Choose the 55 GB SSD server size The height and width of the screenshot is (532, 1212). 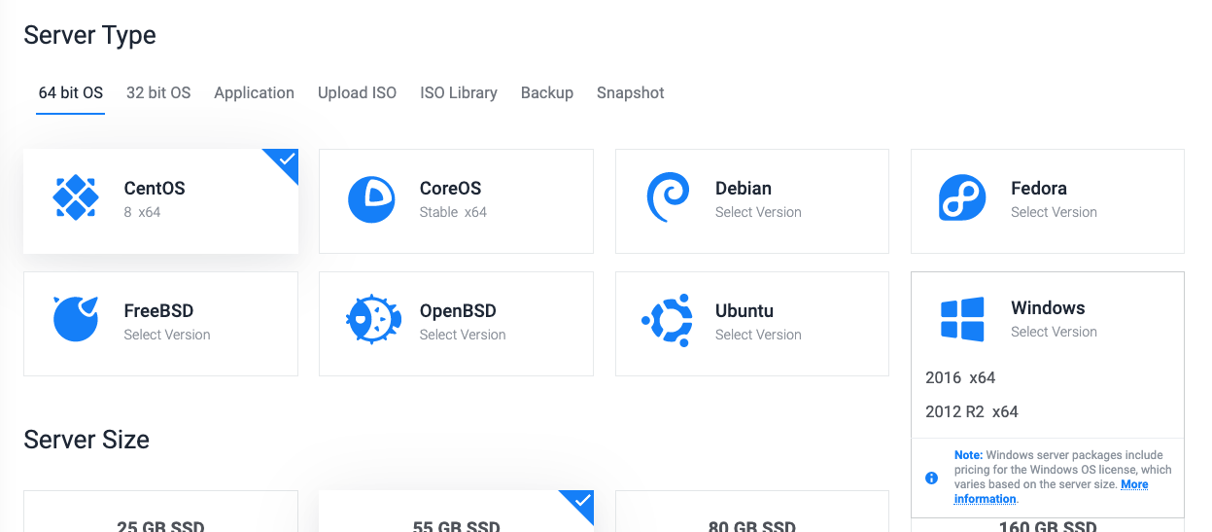point(456,513)
